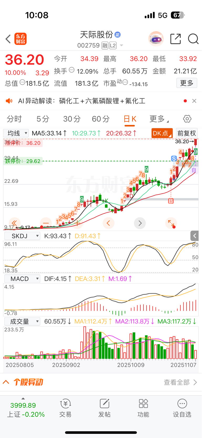
Task: Tap the 设自选 watchlist icon
Action: pos(182,408)
